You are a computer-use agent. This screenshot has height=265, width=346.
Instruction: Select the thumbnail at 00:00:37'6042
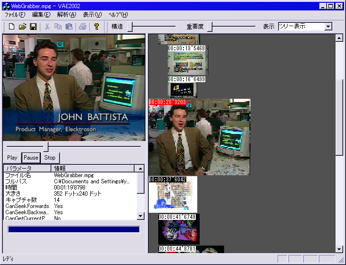173,194
